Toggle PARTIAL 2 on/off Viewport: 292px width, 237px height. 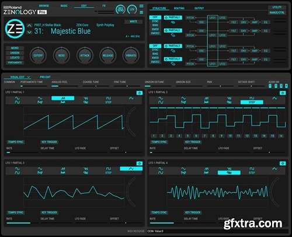173,30
